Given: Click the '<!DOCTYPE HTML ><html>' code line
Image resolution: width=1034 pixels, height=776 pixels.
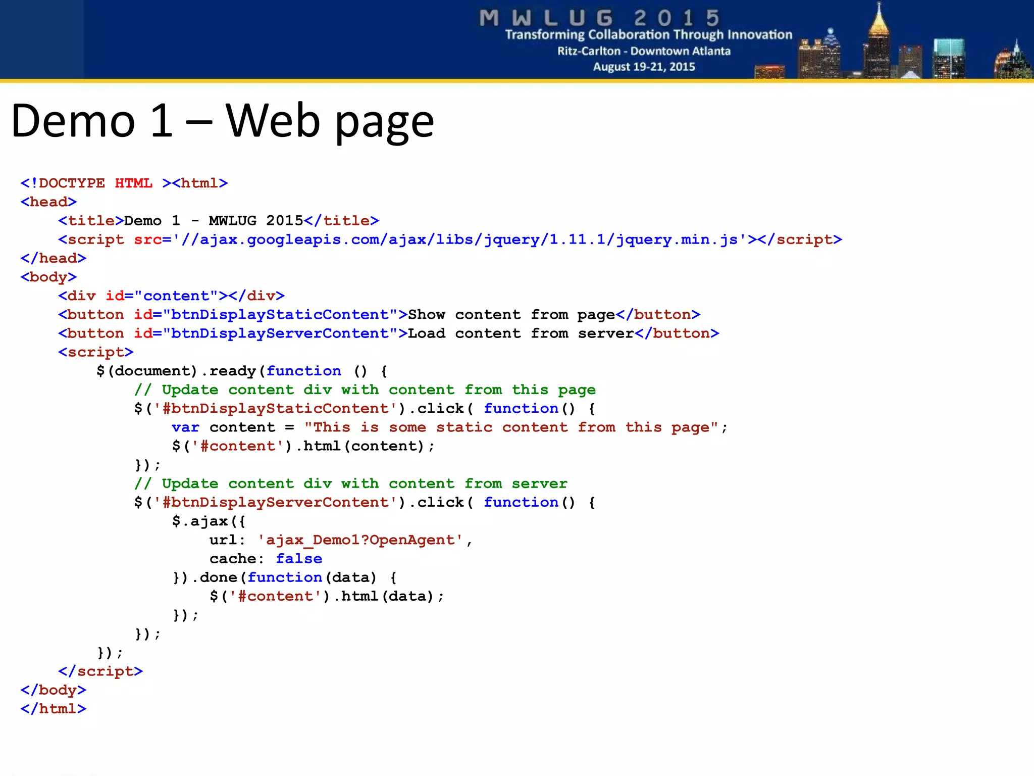Looking at the screenshot, I should pos(124,183).
